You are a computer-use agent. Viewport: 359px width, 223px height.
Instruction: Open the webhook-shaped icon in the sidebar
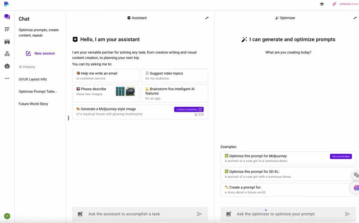coord(7,54)
